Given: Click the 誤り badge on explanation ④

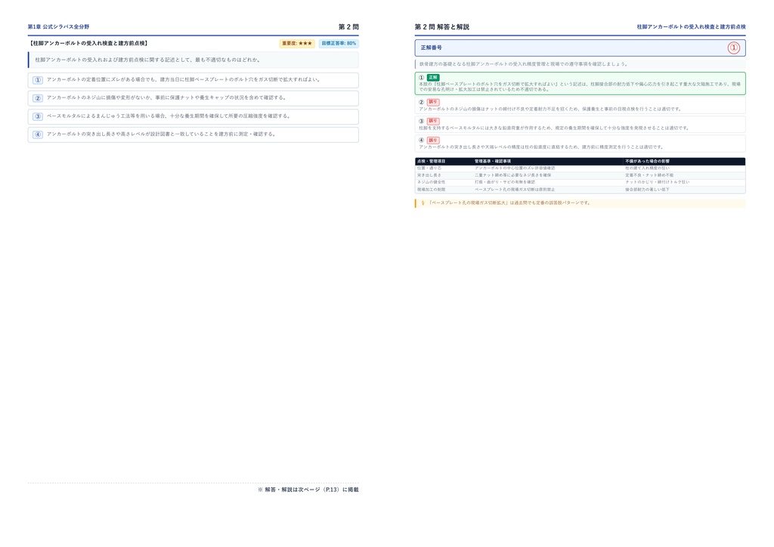Looking at the screenshot, I should (433, 140).
